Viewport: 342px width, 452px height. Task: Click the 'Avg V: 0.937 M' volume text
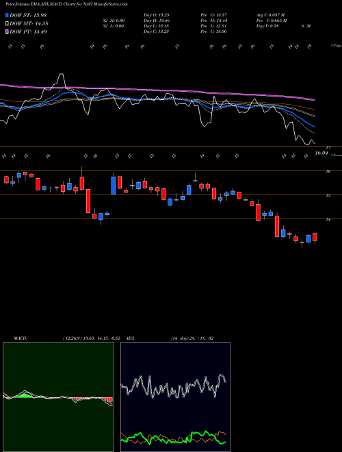[x=271, y=15]
